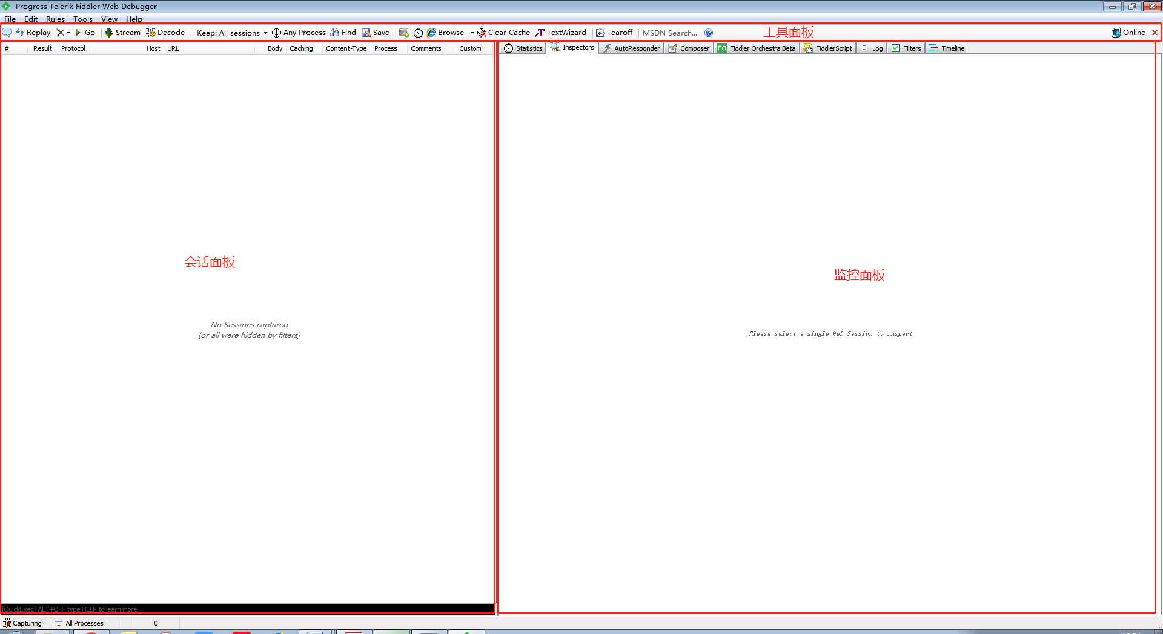The image size is (1163, 634).
Task: Click Clear Cache
Action: [503, 33]
